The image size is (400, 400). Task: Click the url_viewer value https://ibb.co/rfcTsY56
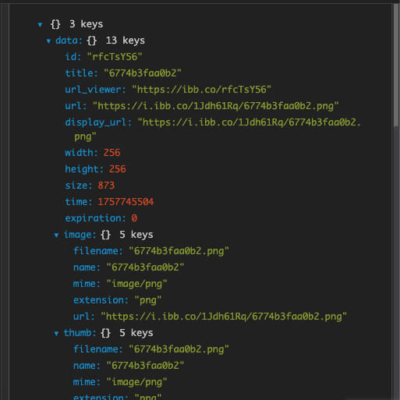(x=201, y=90)
